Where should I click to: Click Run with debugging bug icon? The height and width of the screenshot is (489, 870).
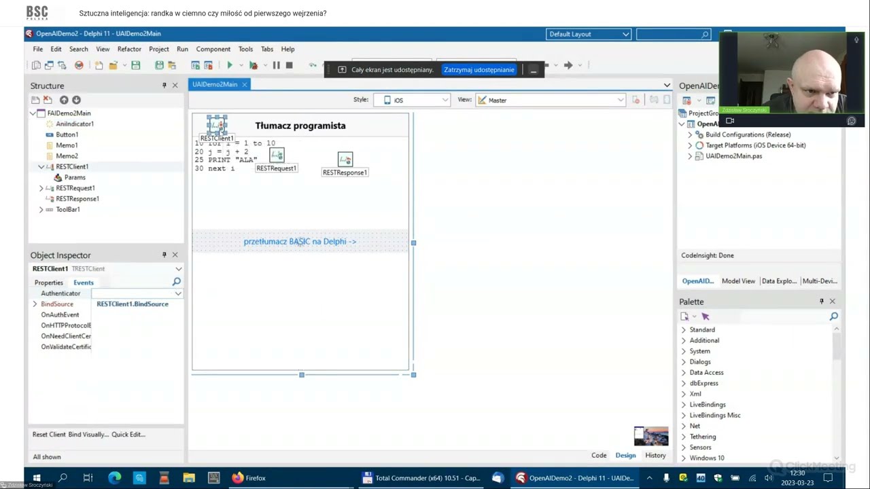(x=253, y=65)
